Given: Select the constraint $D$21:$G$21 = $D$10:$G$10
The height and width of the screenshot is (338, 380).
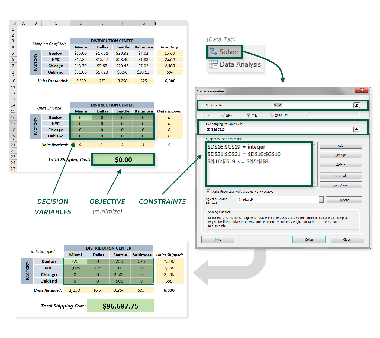Looking at the screenshot, I should [244, 154].
